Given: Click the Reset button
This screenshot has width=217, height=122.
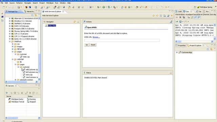Looking at the screenshot, I should click(93, 45).
